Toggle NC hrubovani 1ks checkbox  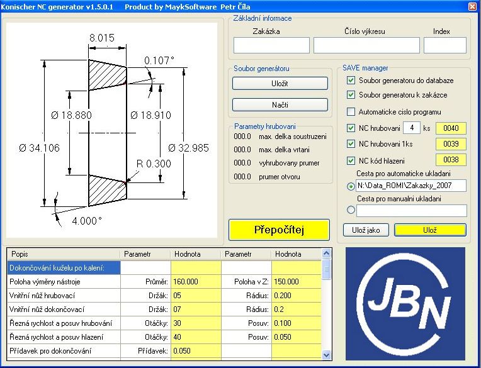[x=351, y=143]
